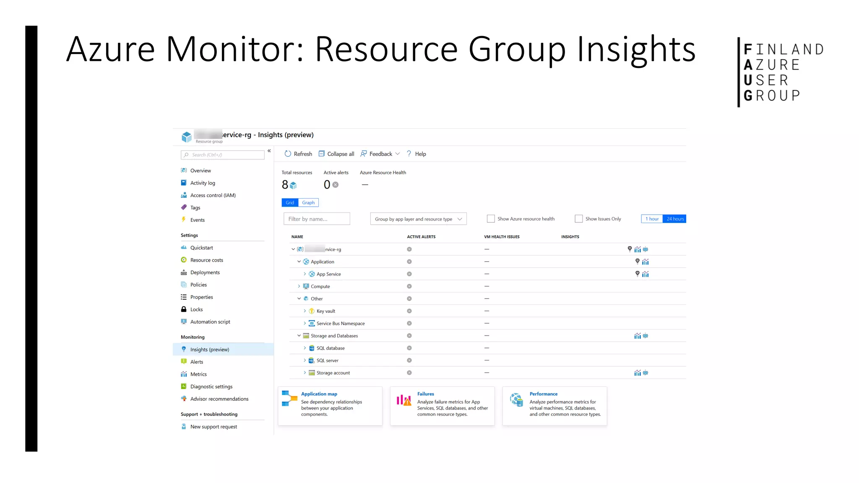Screen dimensions: 859x483
Task: Open Group by app layer and resource type dropdown
Action: [418, 219]
